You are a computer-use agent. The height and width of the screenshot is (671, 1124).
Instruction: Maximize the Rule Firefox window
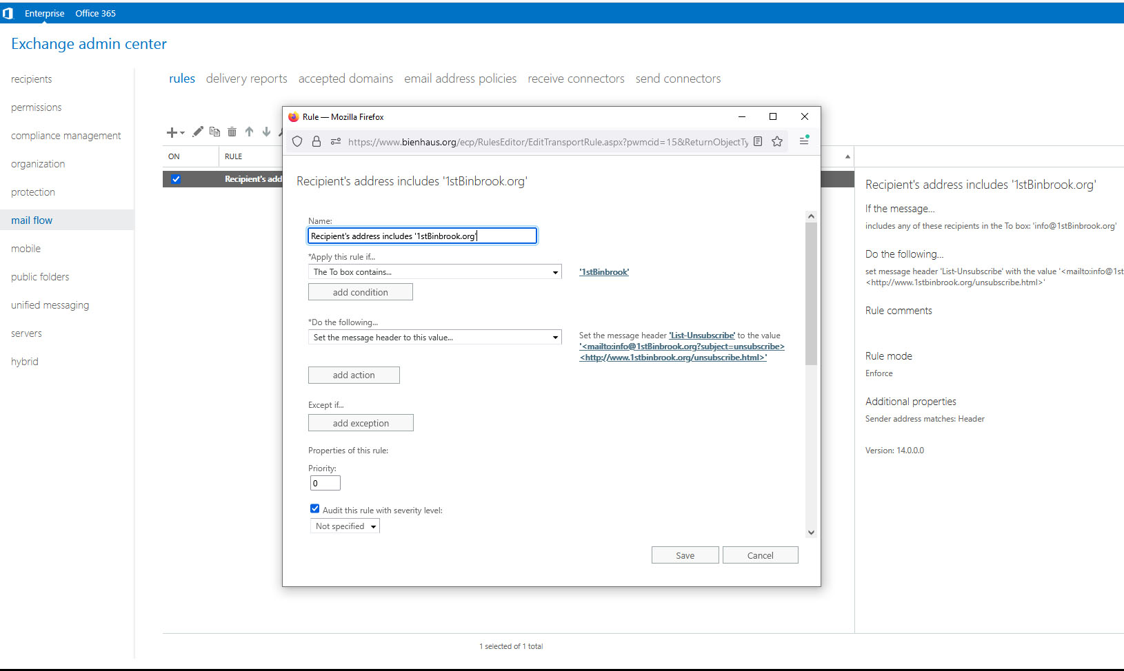tap(773, 116)
